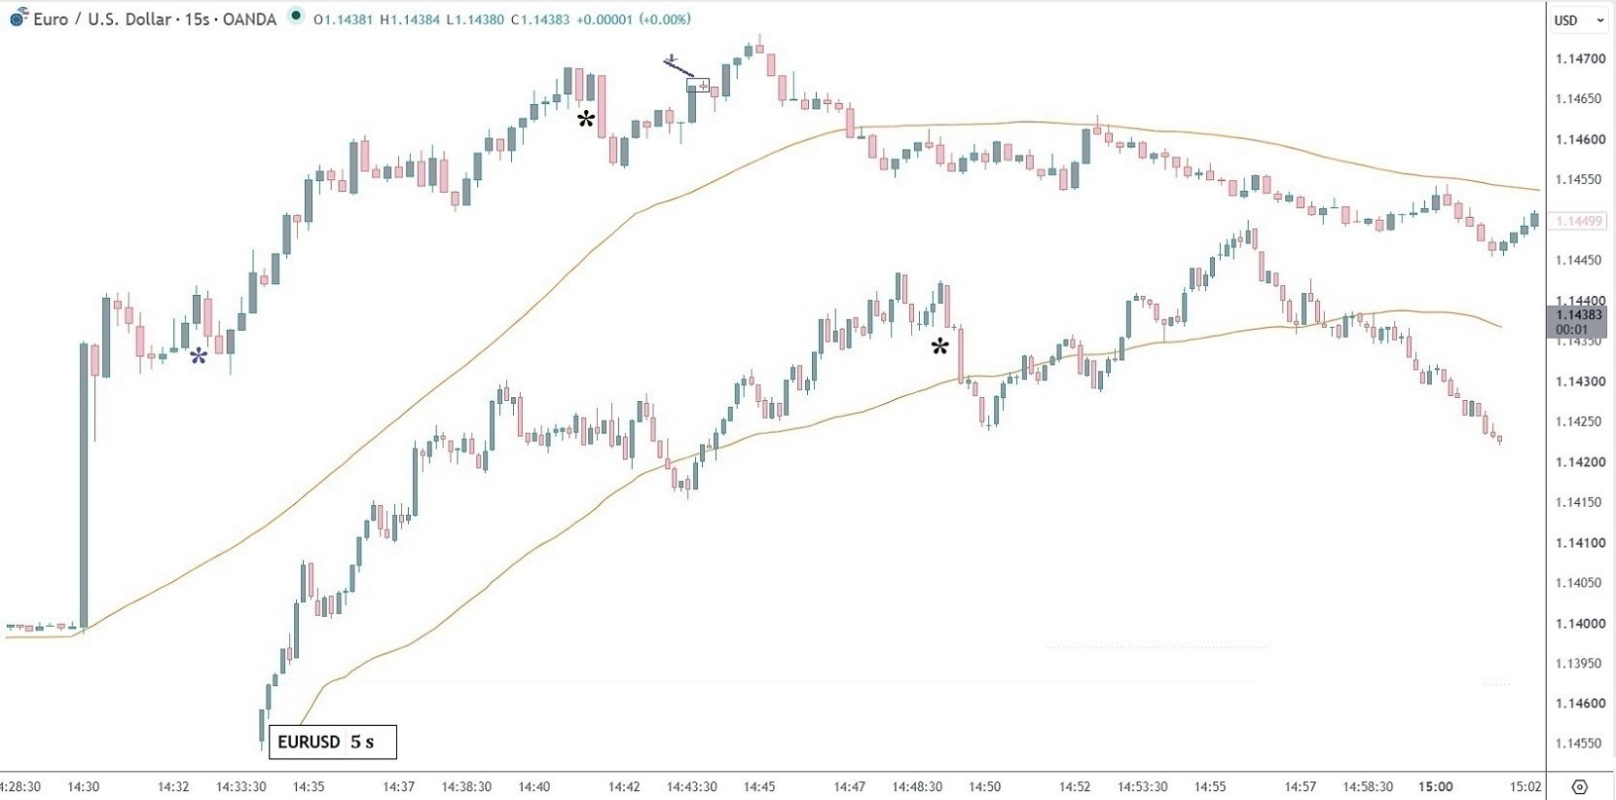Click the 1.13950 price axis label
Image resolution: width=1616 pixels, height=800 pixels.
(x=1580, y=663)
